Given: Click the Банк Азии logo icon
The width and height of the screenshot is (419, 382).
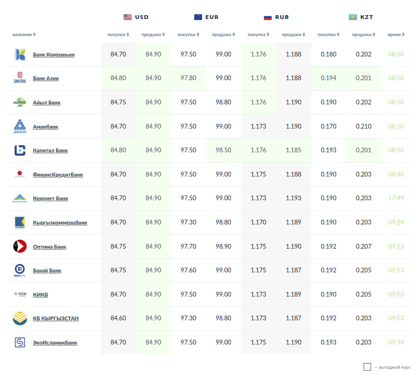Looking at the screenshot, I should (19, 78).
